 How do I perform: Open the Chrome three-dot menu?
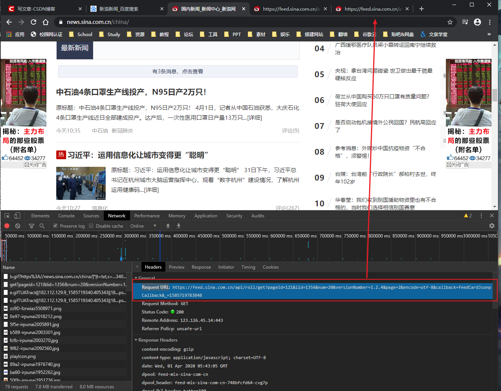point(490,22)
